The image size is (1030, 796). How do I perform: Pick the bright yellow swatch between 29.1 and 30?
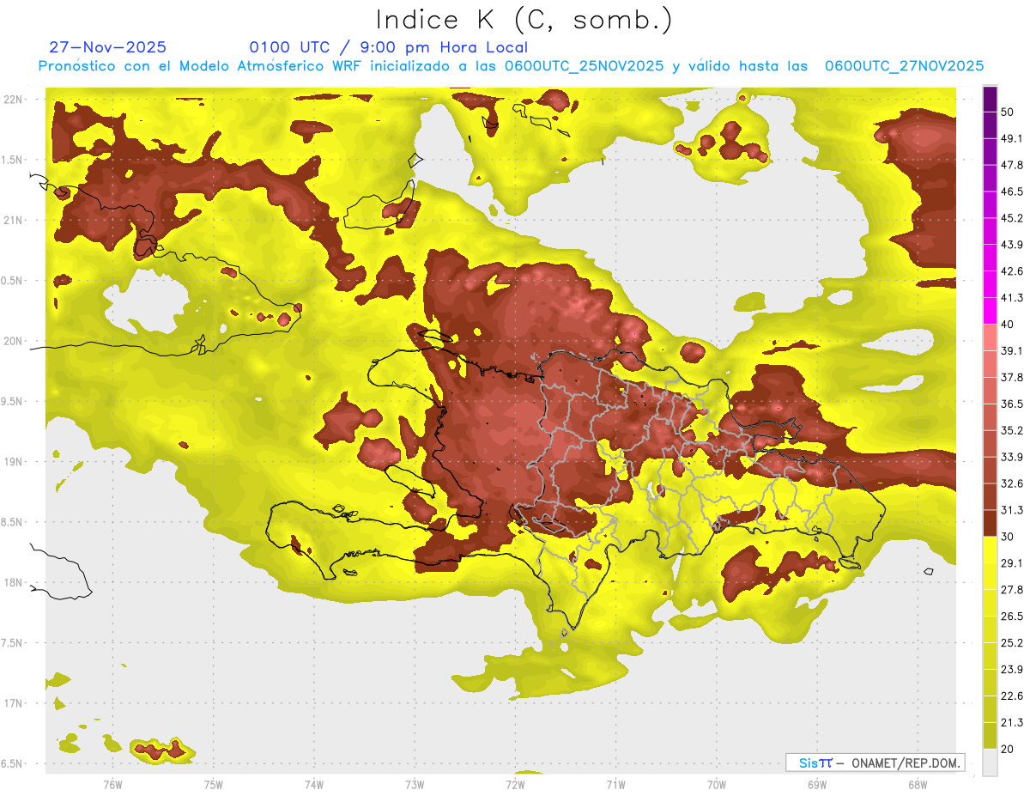pyautogui.click(x=990, y=550)
